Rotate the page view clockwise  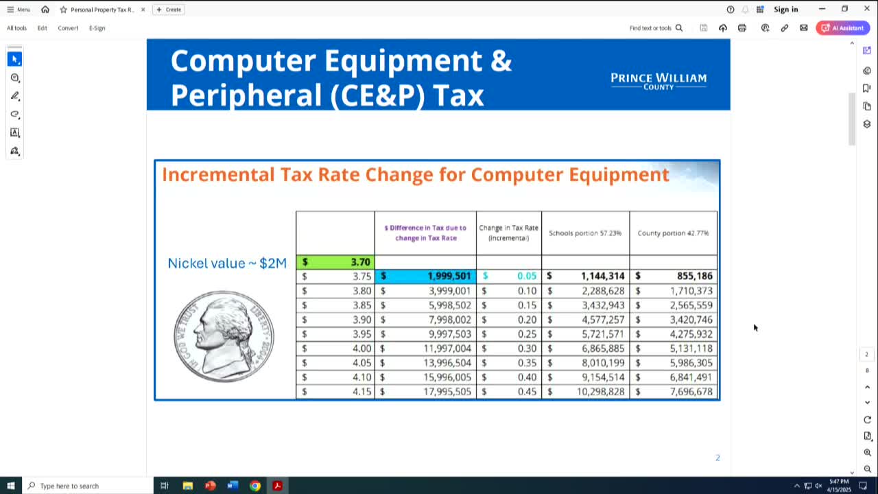point(868,420)
